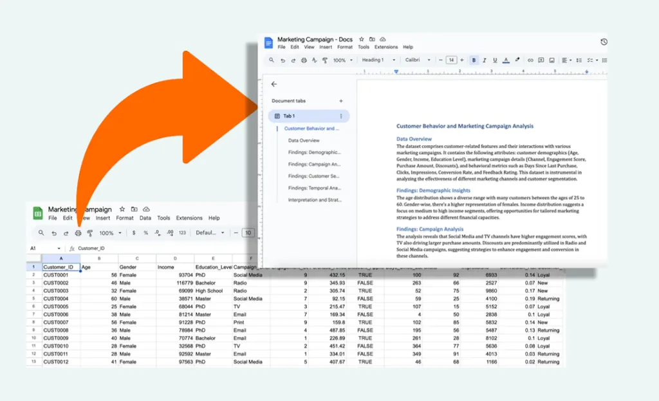The image size is (659, 401).
Task: Open the Extensions menu in Docs
Action: pos(386,47)
